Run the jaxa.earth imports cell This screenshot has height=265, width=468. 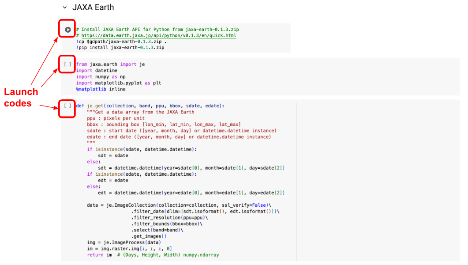(67, 64)
